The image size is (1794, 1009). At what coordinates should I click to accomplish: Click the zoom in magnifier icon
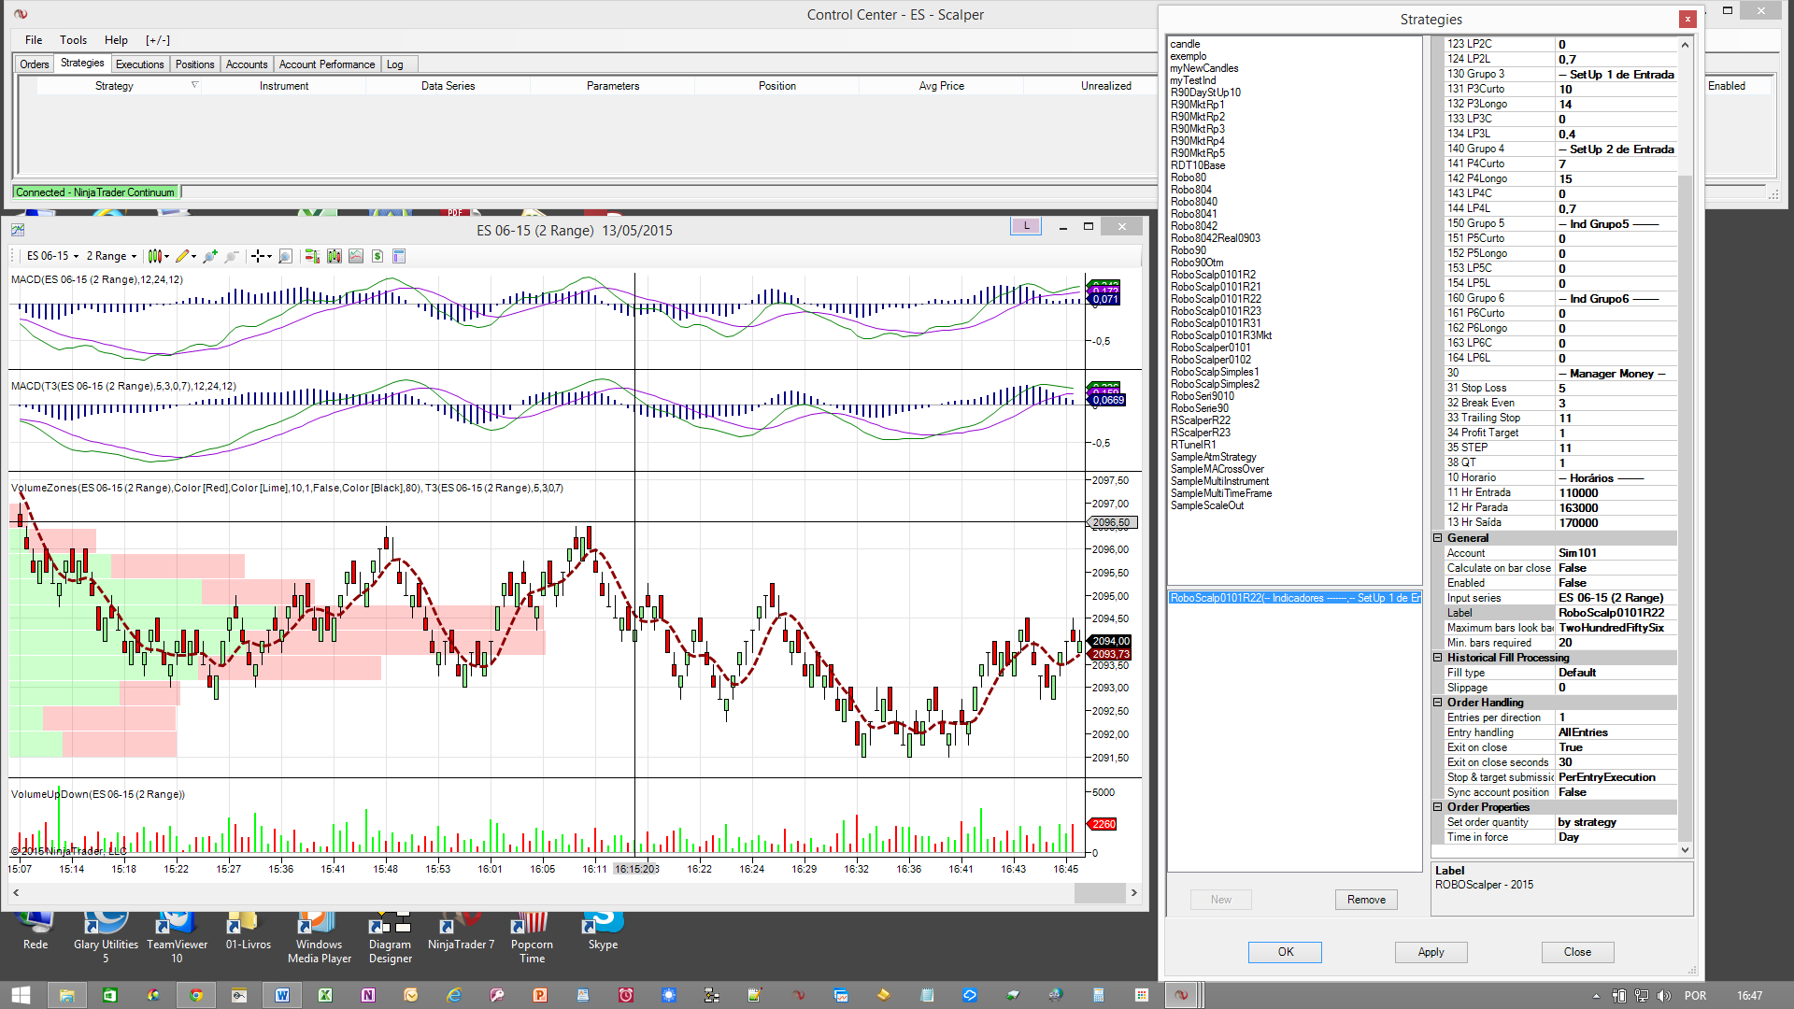[210, 256]
